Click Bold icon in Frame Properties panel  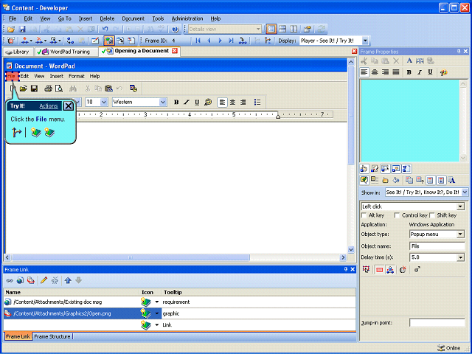click(409, 72)
